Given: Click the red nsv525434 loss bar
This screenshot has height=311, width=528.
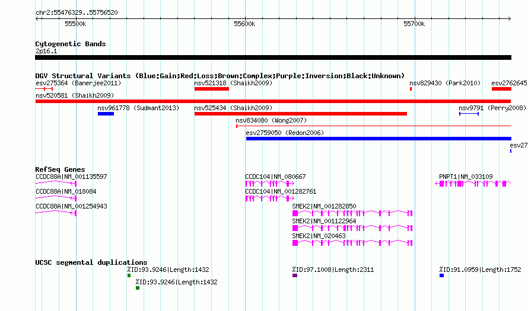Looking at the screenshot, I should pyautogui.click(x=300, y=114).
